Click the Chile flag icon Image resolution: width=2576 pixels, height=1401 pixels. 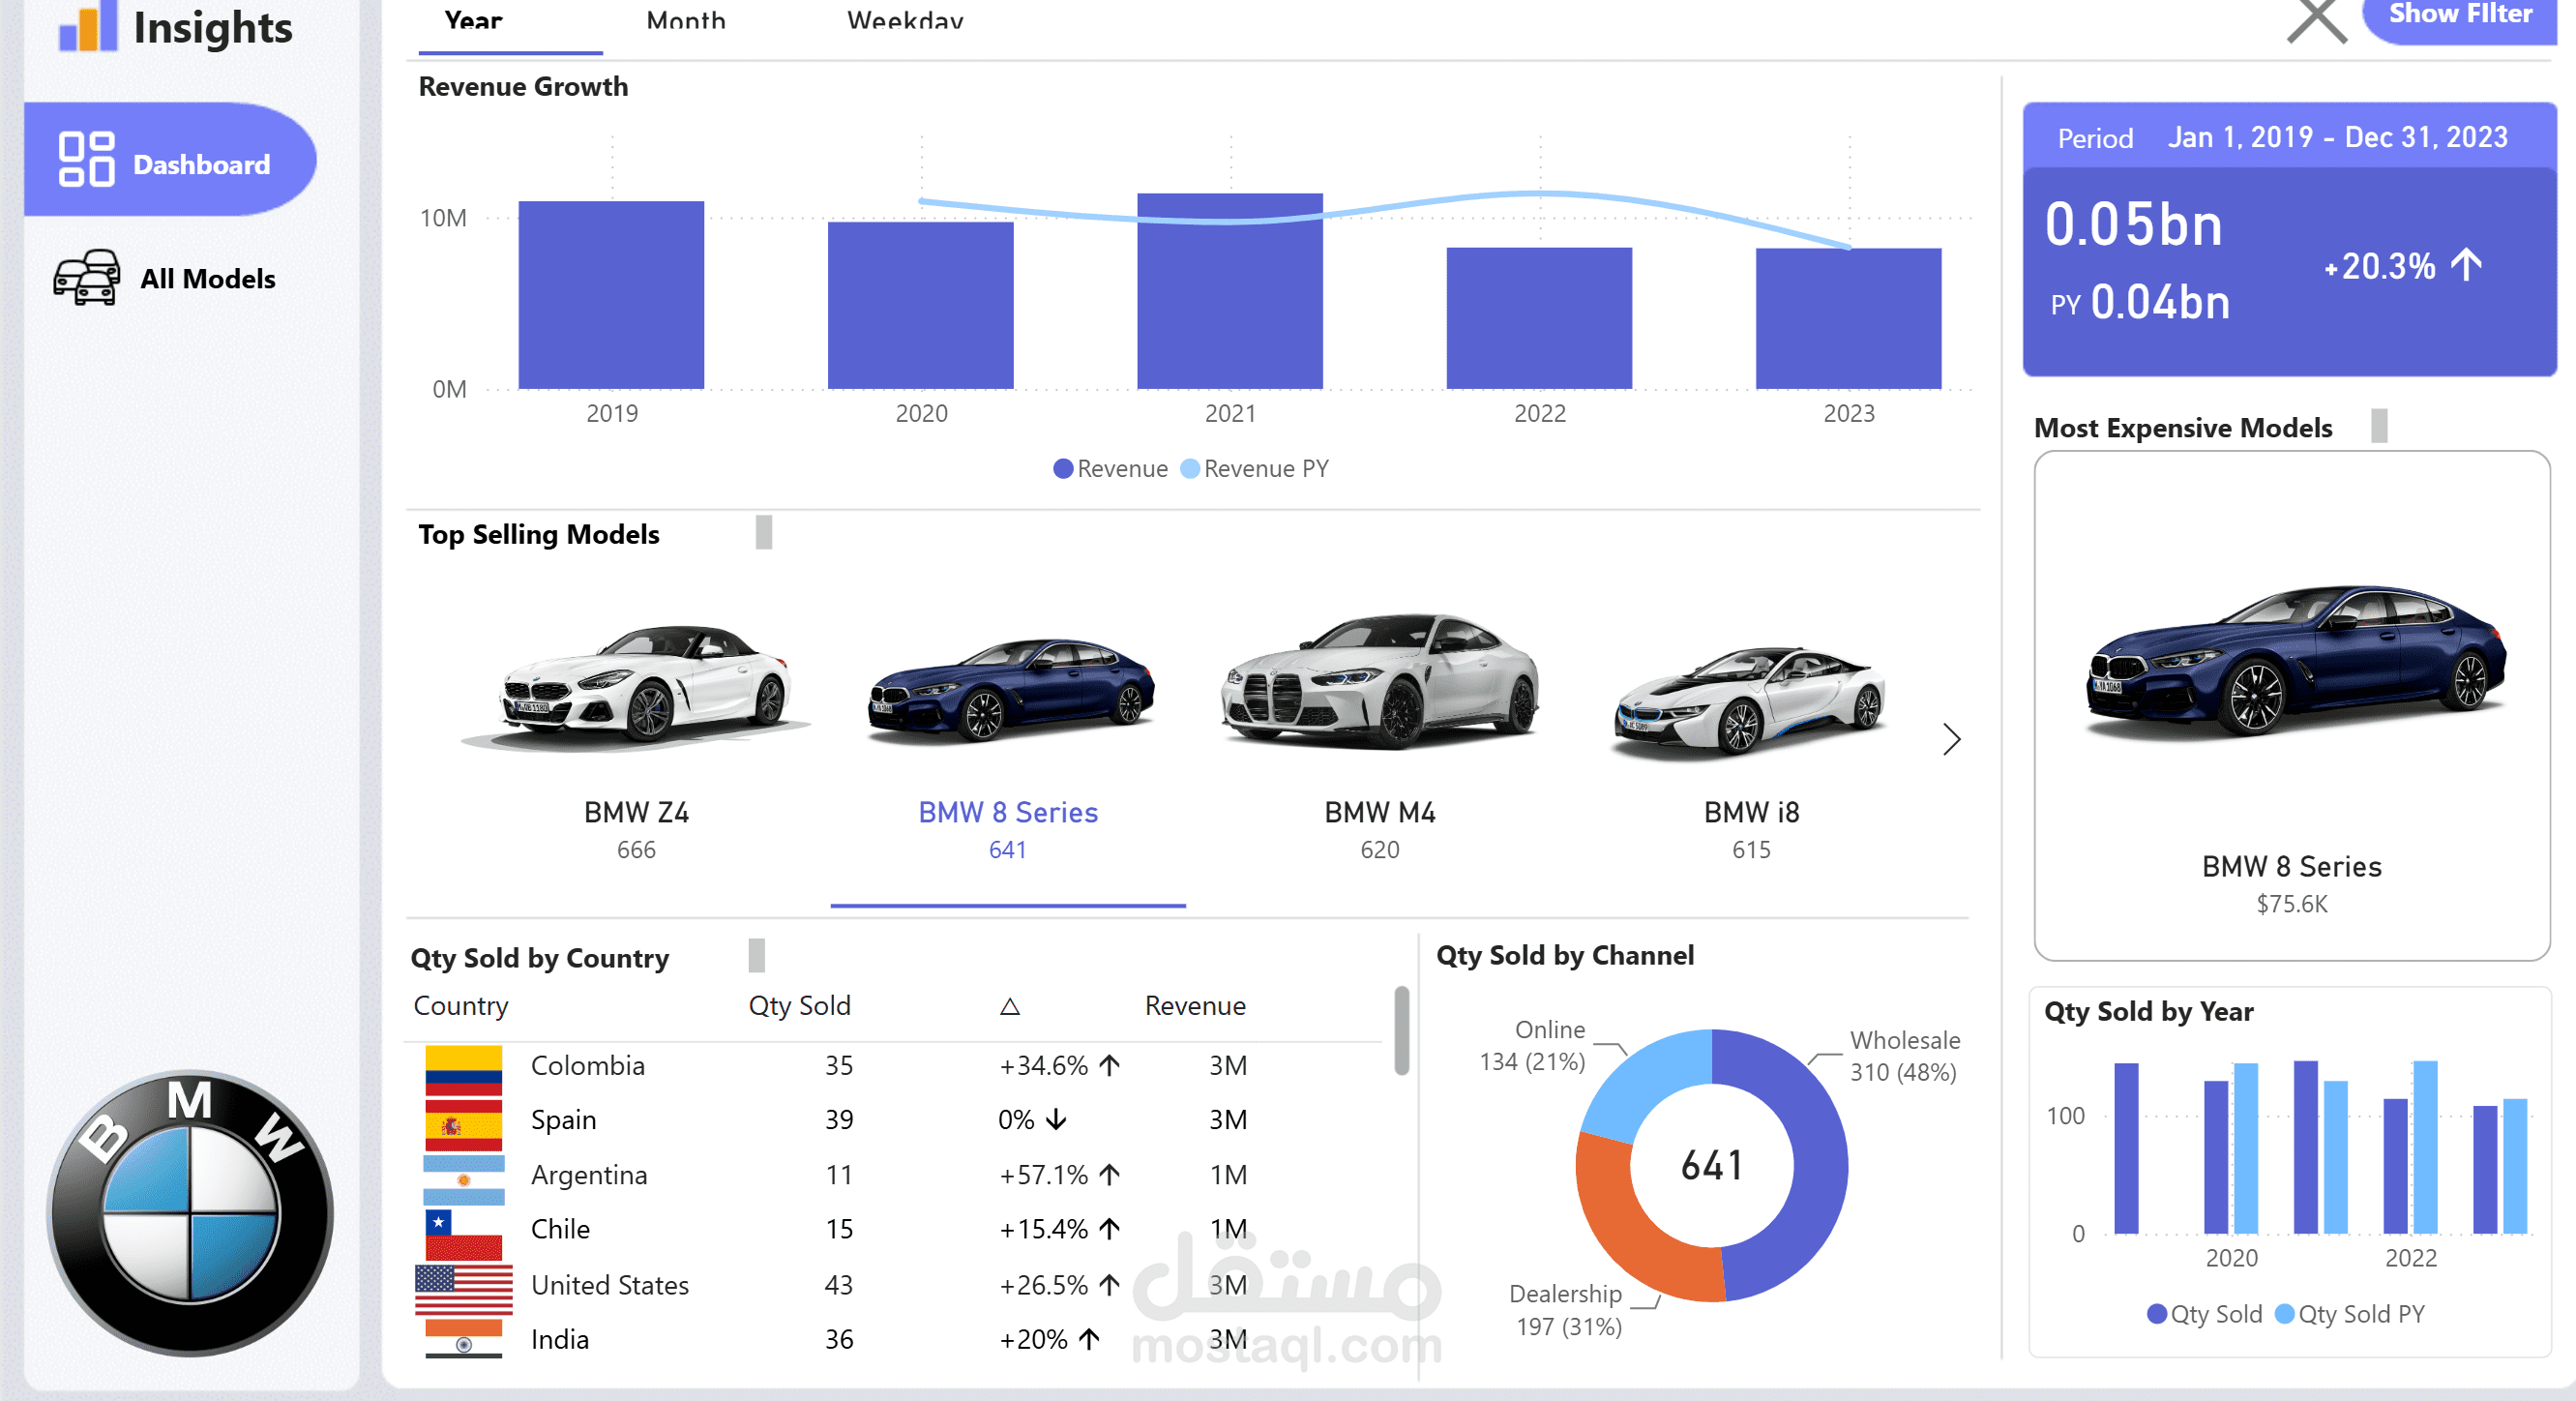(463, 1235)
